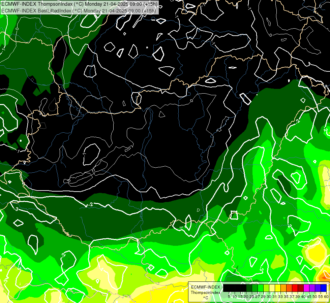This screenshot has height=303, width=330.
Task: Click the legend tick value '25'
Action: click(x=252, y=297)
